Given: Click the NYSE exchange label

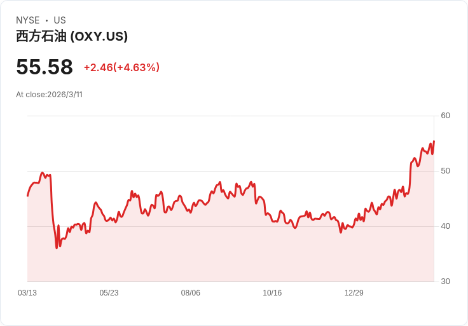Looking at the screenshot, I should (27, 20).
